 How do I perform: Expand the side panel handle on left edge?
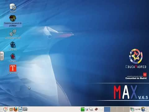coord(2,56)
